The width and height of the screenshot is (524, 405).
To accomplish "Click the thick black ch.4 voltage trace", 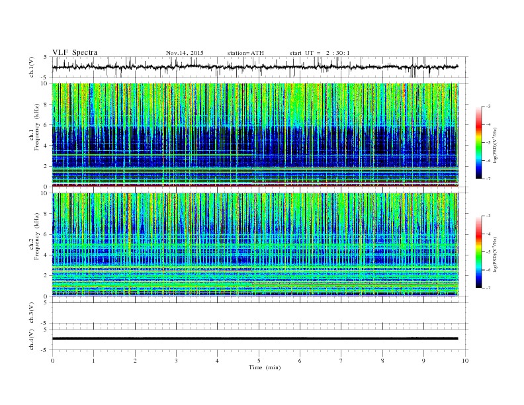I will click(255, 339).
